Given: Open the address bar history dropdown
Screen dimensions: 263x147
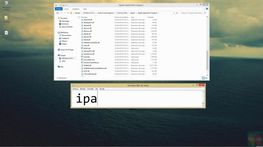Looking at the screenshot, I should [174, 13].
